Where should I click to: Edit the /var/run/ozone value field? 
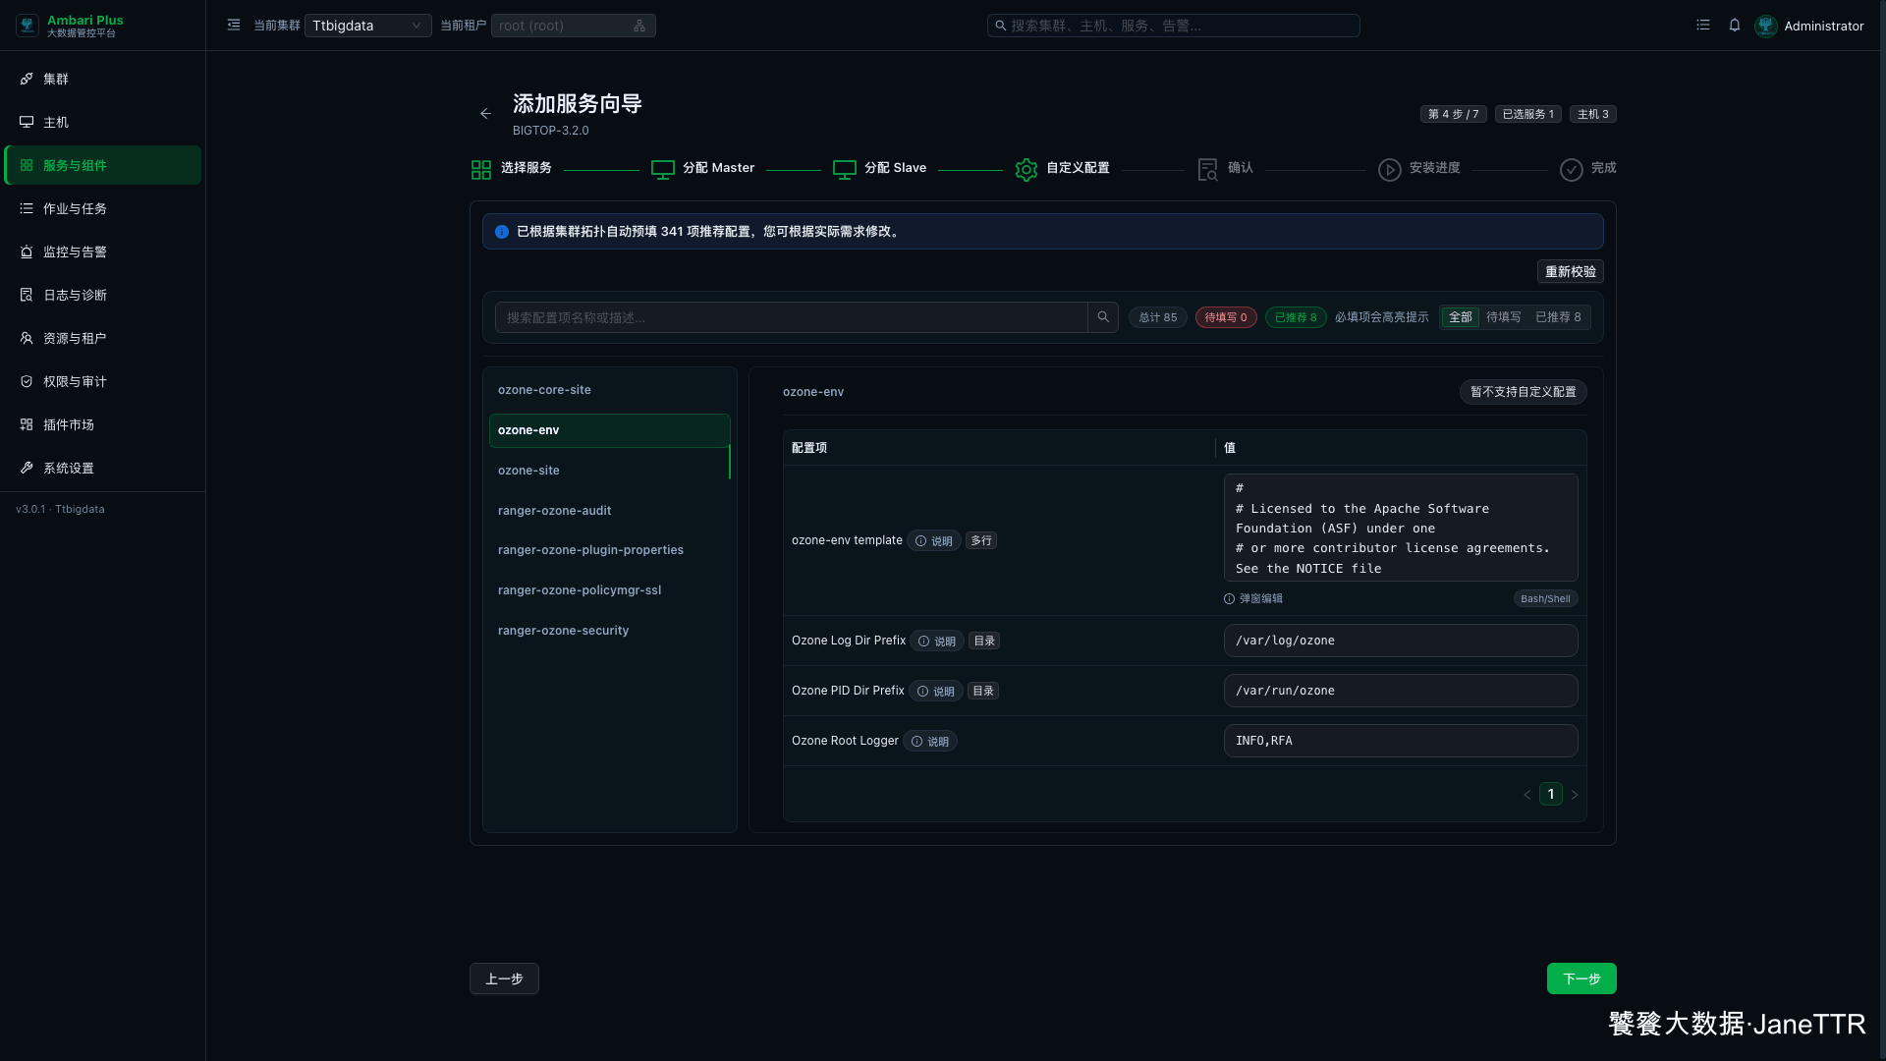click(1401, 691)
